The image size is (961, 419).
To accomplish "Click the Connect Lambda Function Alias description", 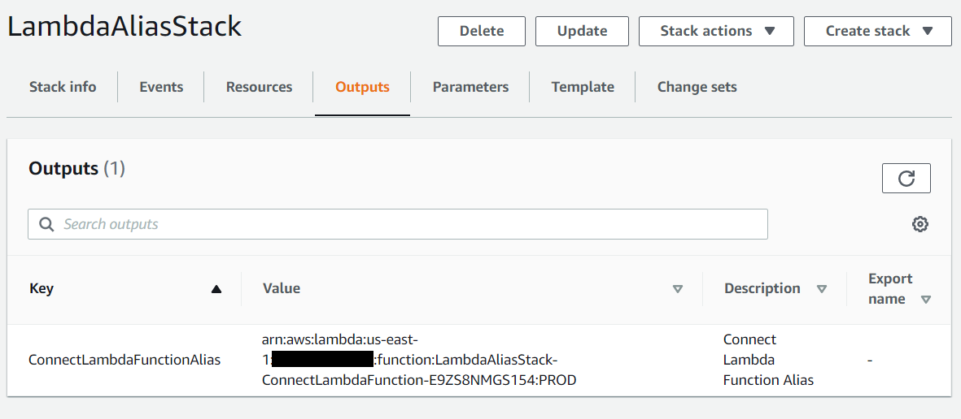I will tap(768, 360).
